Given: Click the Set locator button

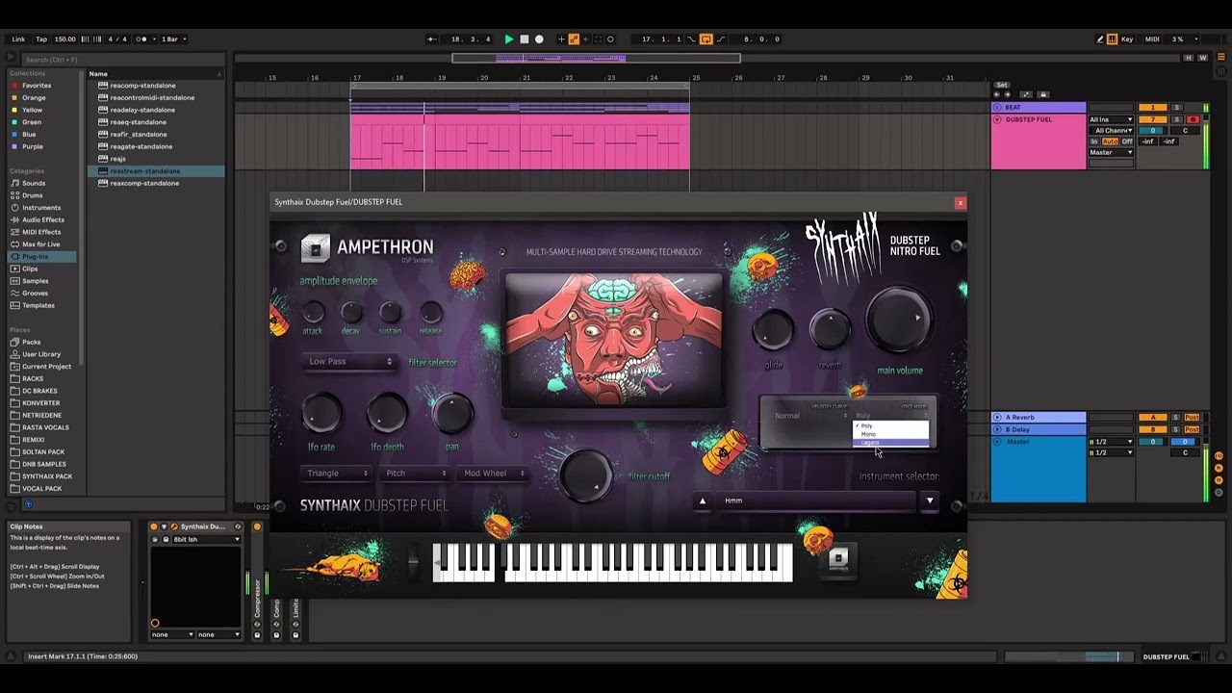Looking at the screenshot, I should 1002,85.
